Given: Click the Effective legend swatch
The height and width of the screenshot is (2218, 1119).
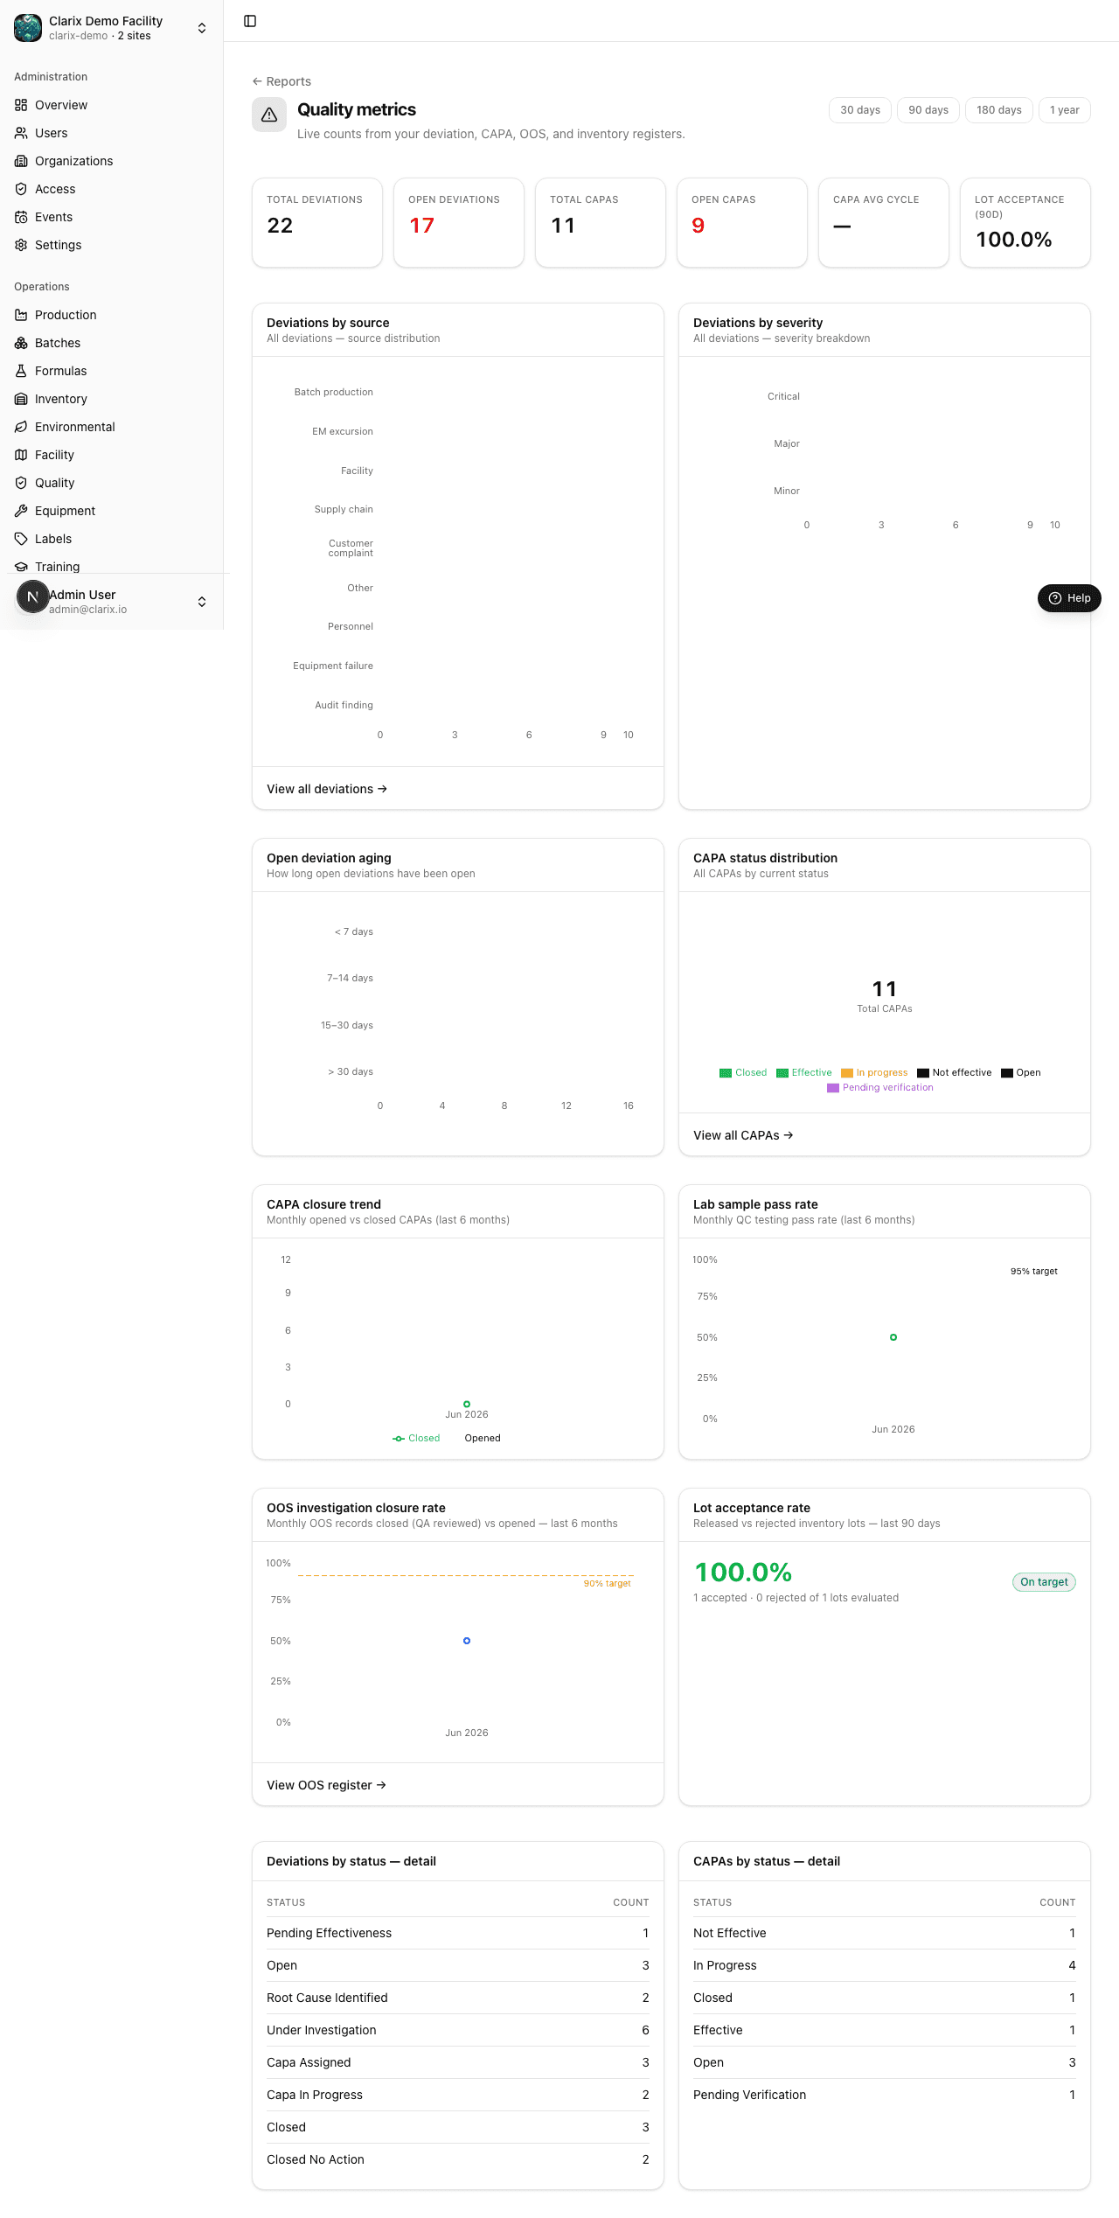Looking at the screenshot, I should [782, 1073].
